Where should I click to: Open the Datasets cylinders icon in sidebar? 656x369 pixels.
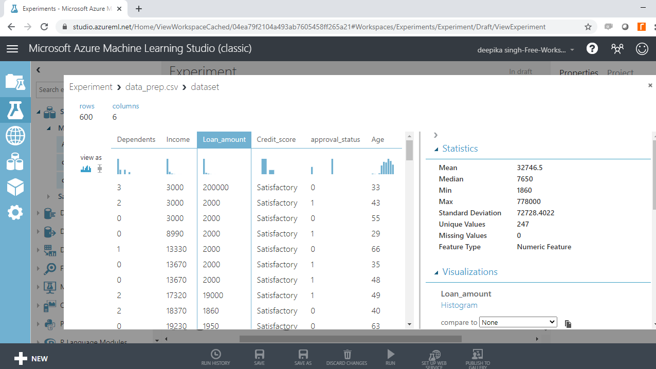pos(15,162)
